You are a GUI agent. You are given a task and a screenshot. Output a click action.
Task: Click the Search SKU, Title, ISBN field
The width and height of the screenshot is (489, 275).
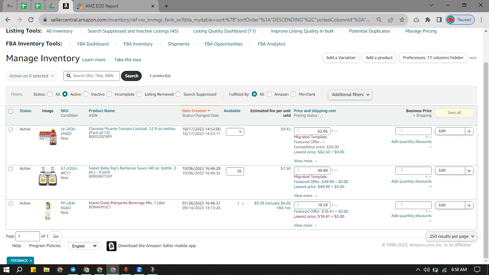[92, 76]
